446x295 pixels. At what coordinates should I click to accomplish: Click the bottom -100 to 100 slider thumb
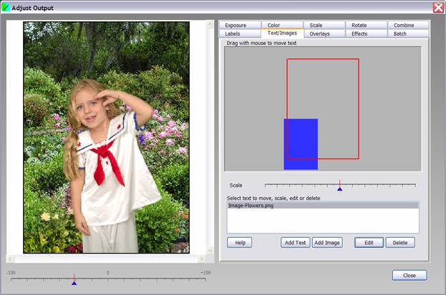tap(74, 283)
